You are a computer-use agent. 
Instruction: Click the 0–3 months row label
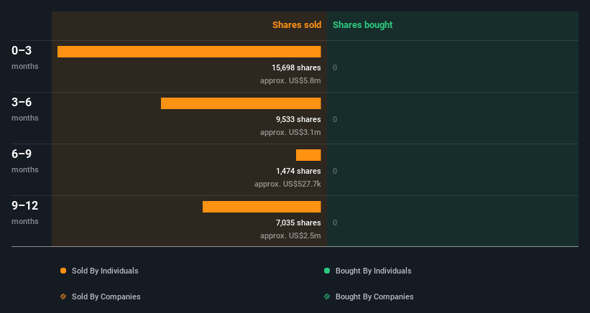point(25,57)
